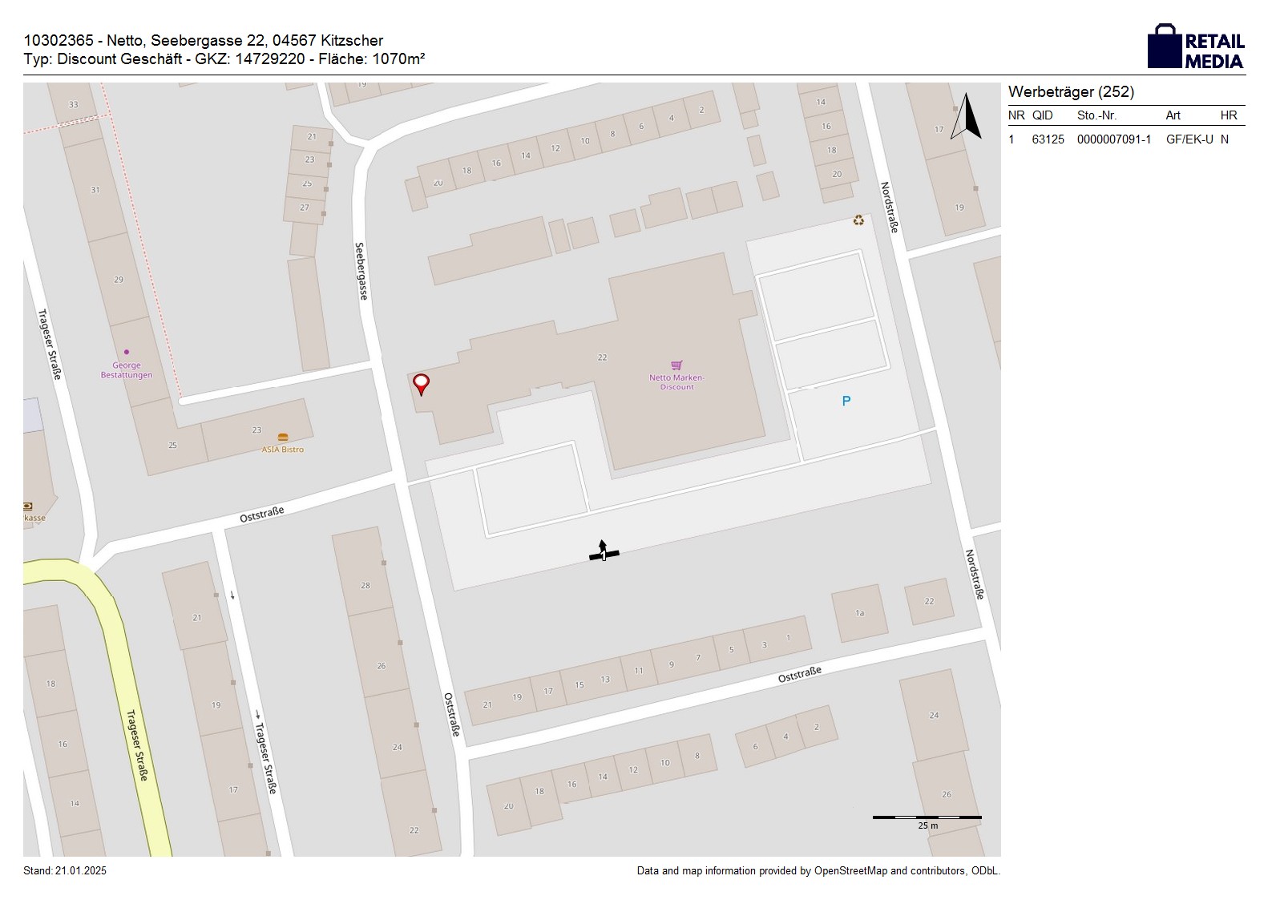Click the Seebergasse street label on map
The height and width of the screenshot is (900, 1272).
pyautogui.click(x=361, y=271)
